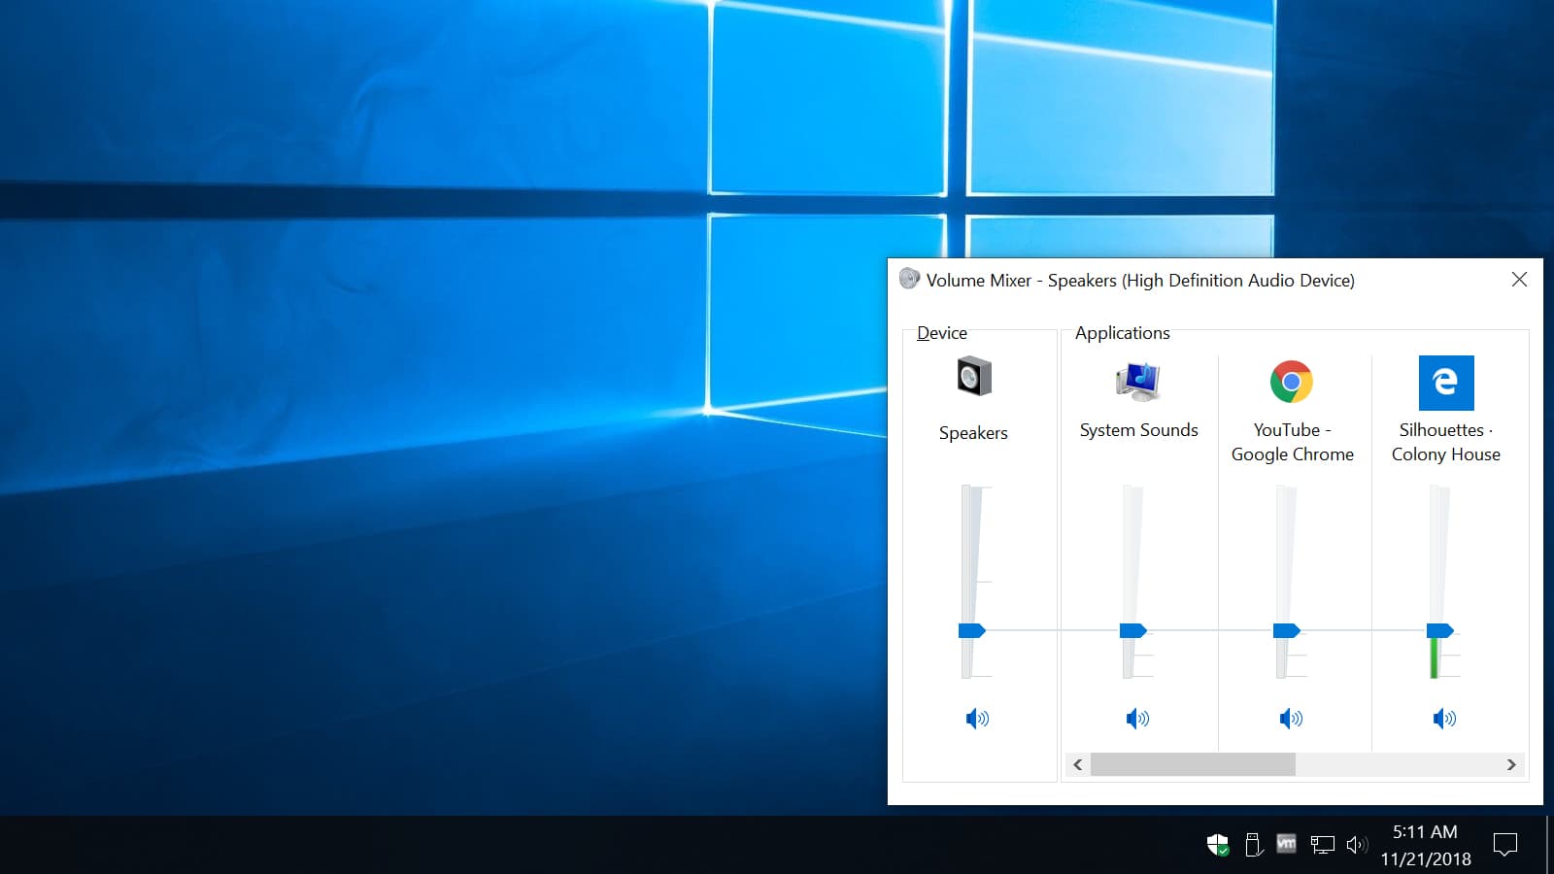
Task: Open Windows Security shield tray icon
Action: pos(1217,845)
